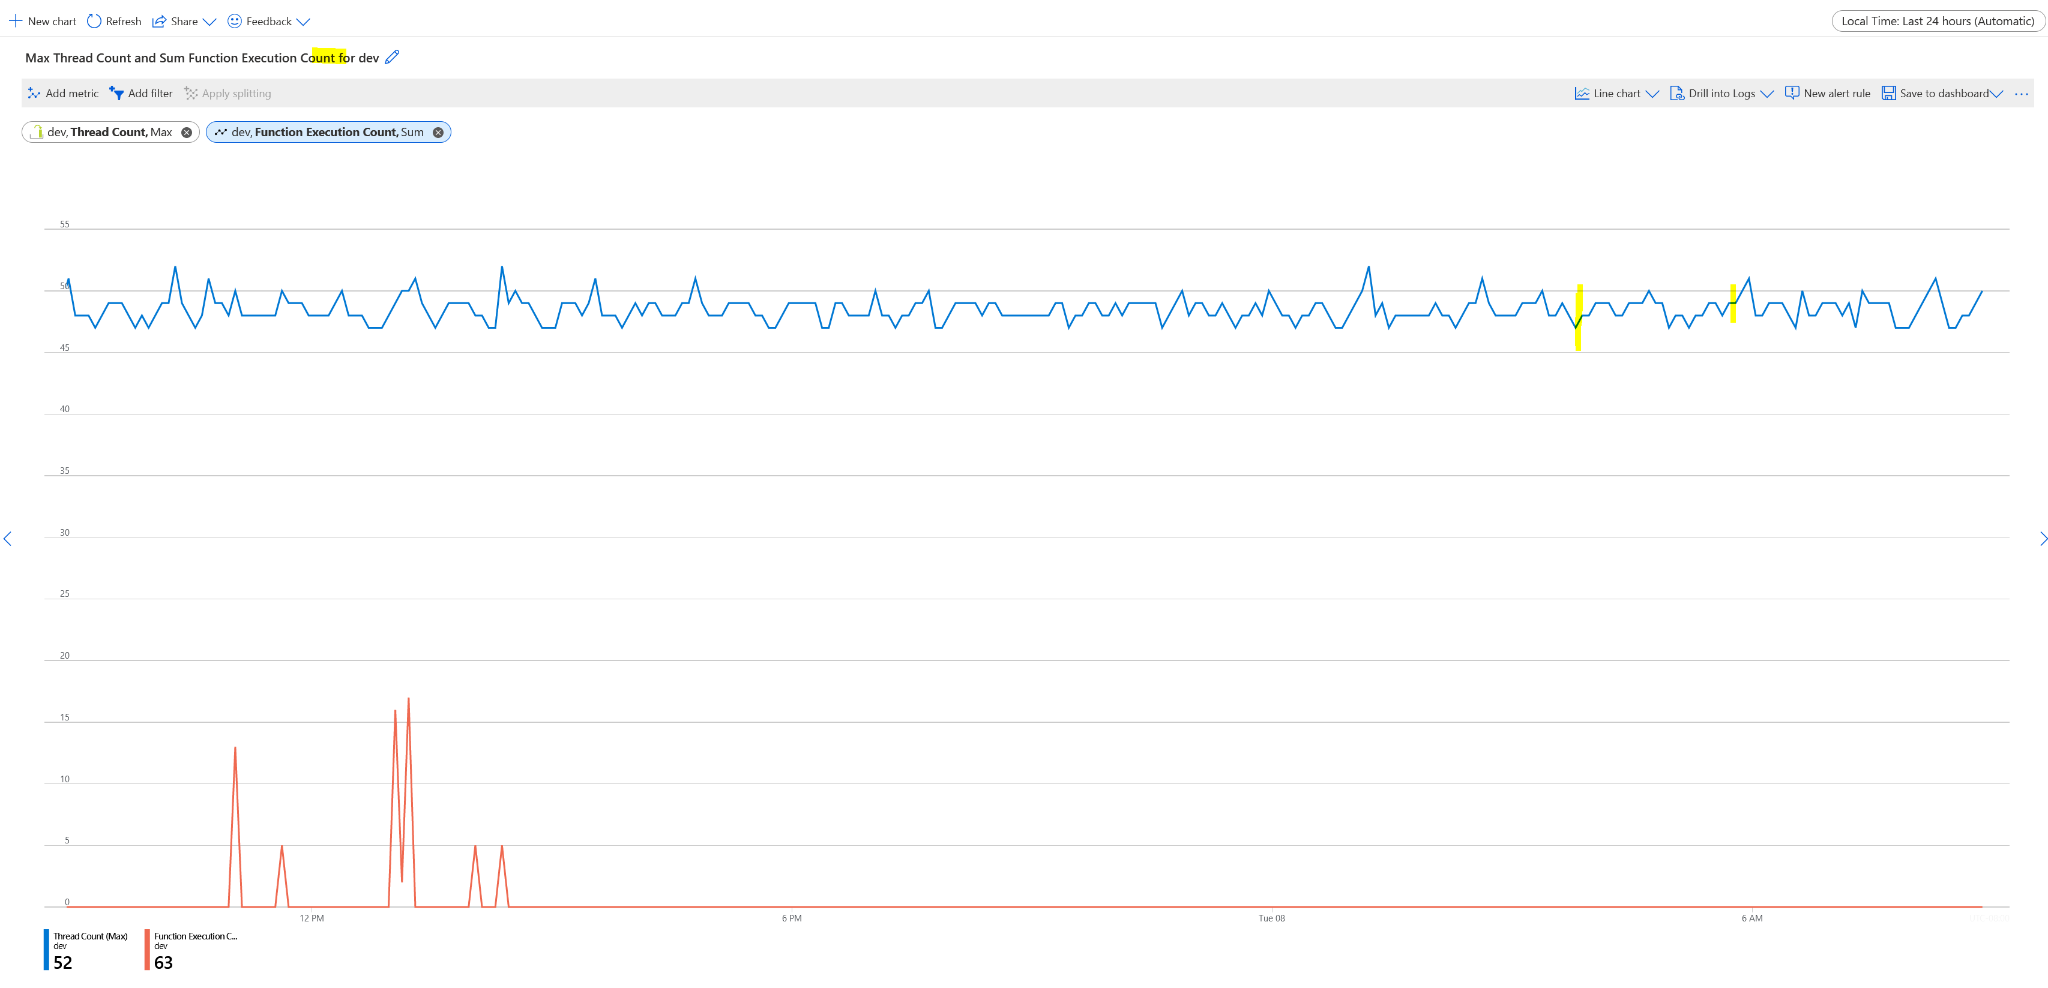Viewport: 2048px width, 988px height.
Task: Click the right chart navigation arrow
Action: click(x=2041, y=538)
